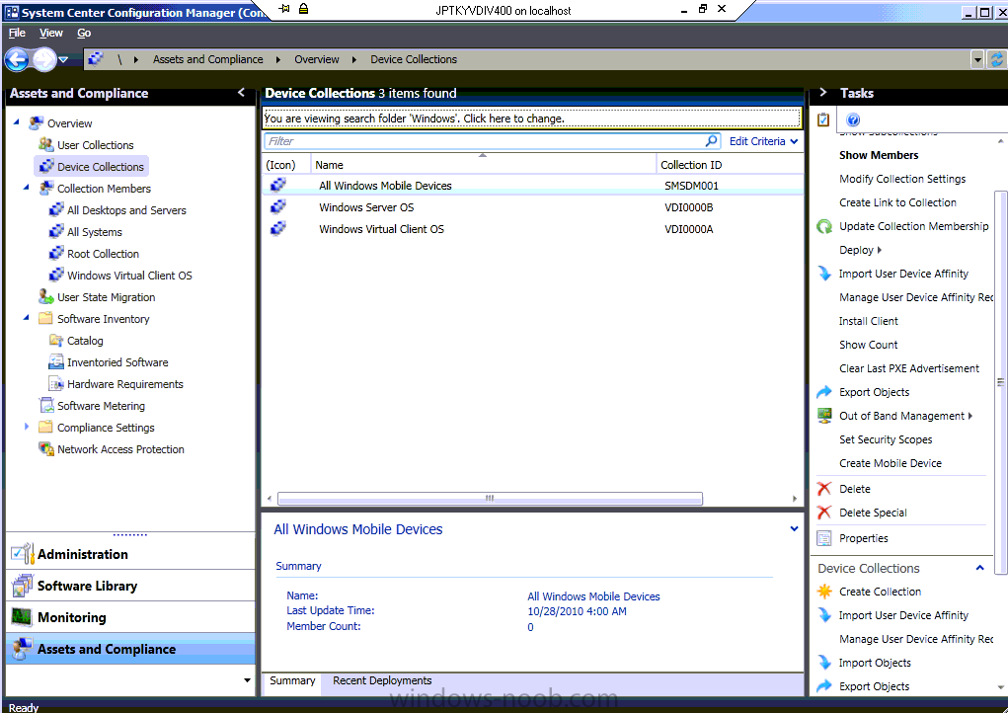This screenshot has width=1008, height=713.
Task: Sort list by Collection ID column header
Action: point(730,165)
